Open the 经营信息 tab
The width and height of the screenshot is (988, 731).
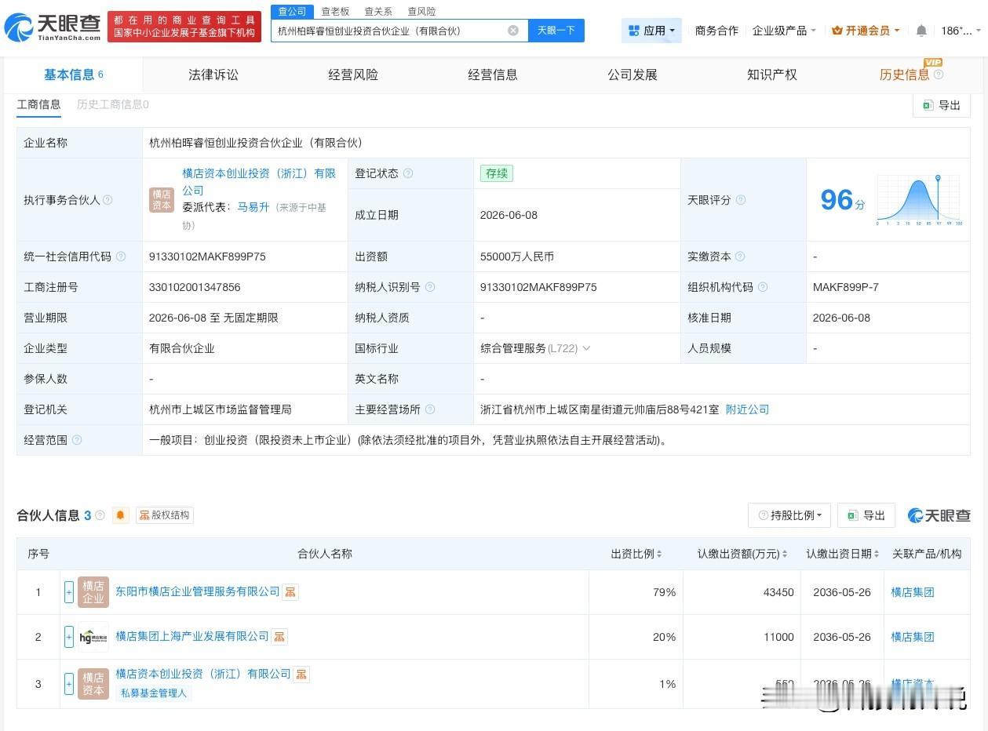493,75
